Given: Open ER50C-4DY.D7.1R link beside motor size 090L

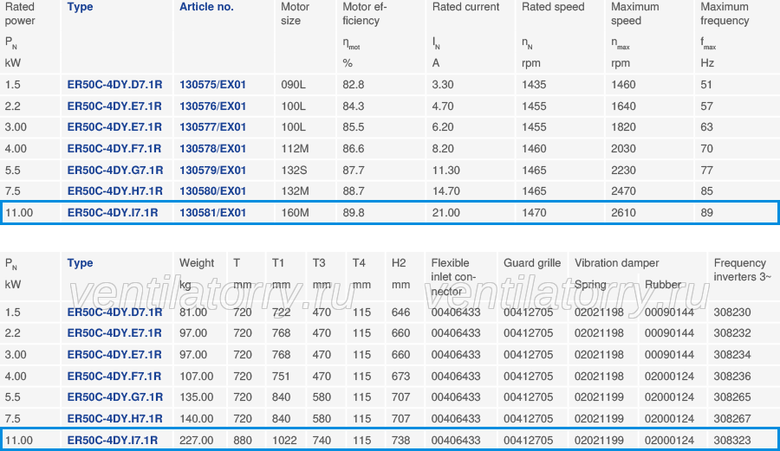Looking at the screenshot, I should coord(114,85).
